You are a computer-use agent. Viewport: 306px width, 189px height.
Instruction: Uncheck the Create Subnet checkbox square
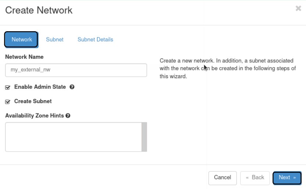(8, 102)
